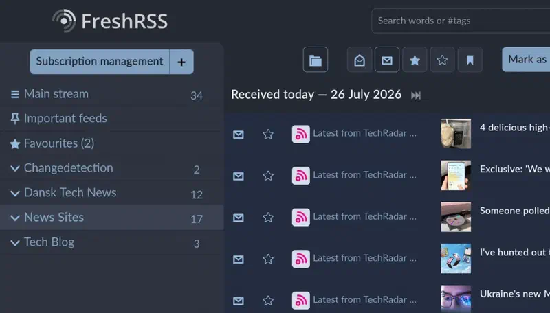Click TechRadar feed icon in 'I've hunted out' row
This screenshot has width=550, height=313.
point(301,259)
